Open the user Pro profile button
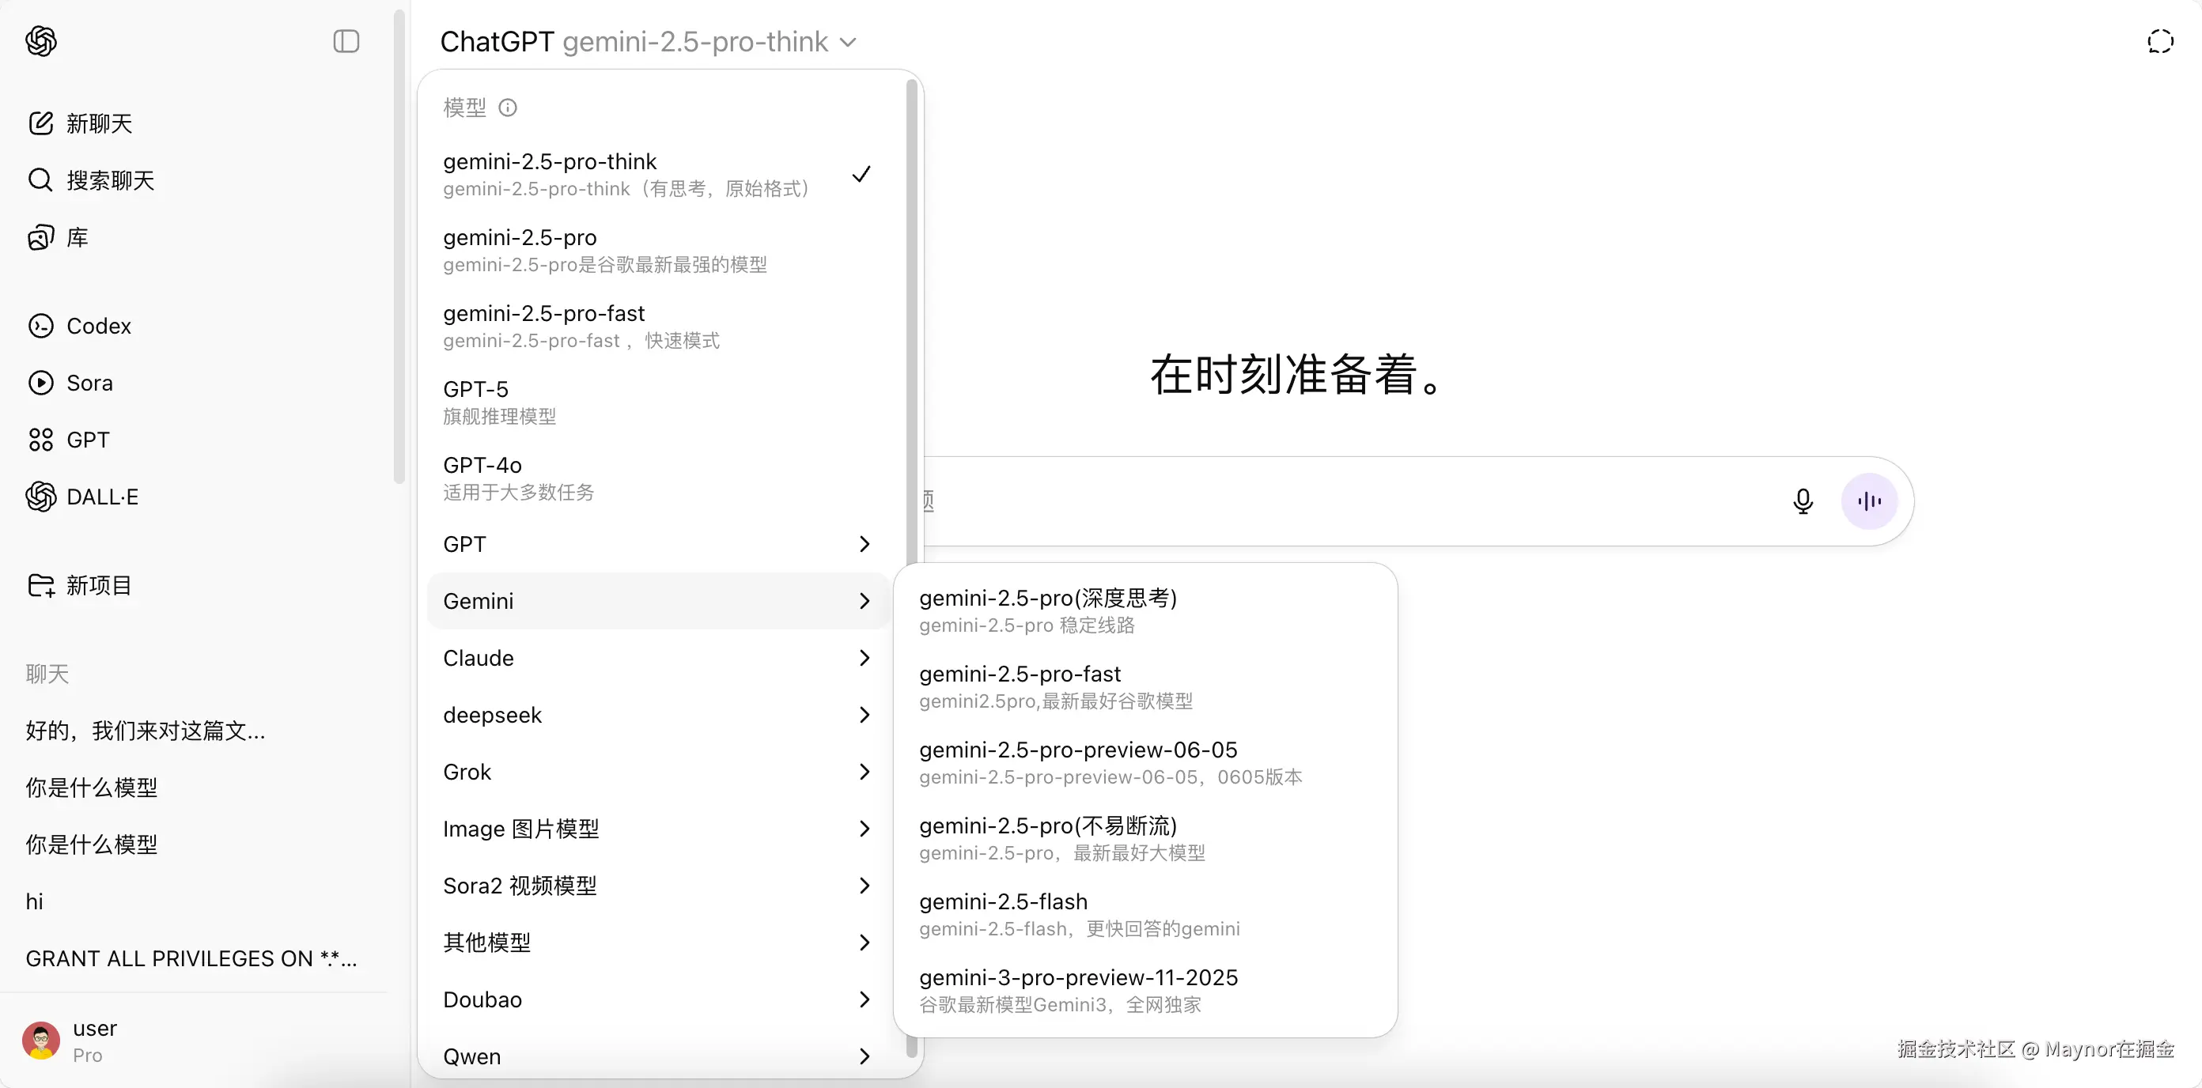The width and height of the screenshot is (2202, 1088). 94,1040
